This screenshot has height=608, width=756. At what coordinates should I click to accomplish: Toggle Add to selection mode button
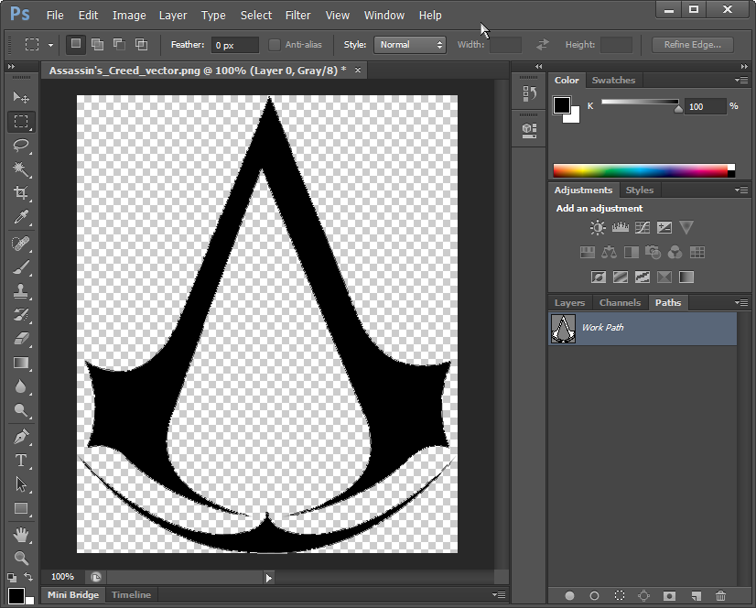97,44
